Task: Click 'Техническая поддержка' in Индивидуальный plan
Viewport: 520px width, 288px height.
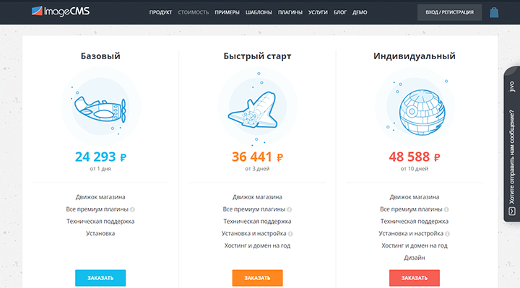Action: (415, 221)
